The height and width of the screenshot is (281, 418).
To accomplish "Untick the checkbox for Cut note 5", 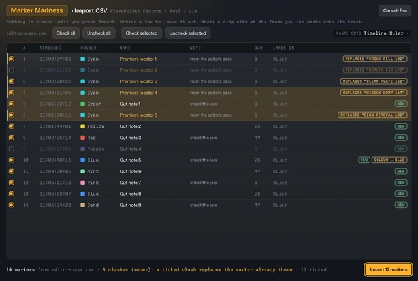I will pos(12,160).
